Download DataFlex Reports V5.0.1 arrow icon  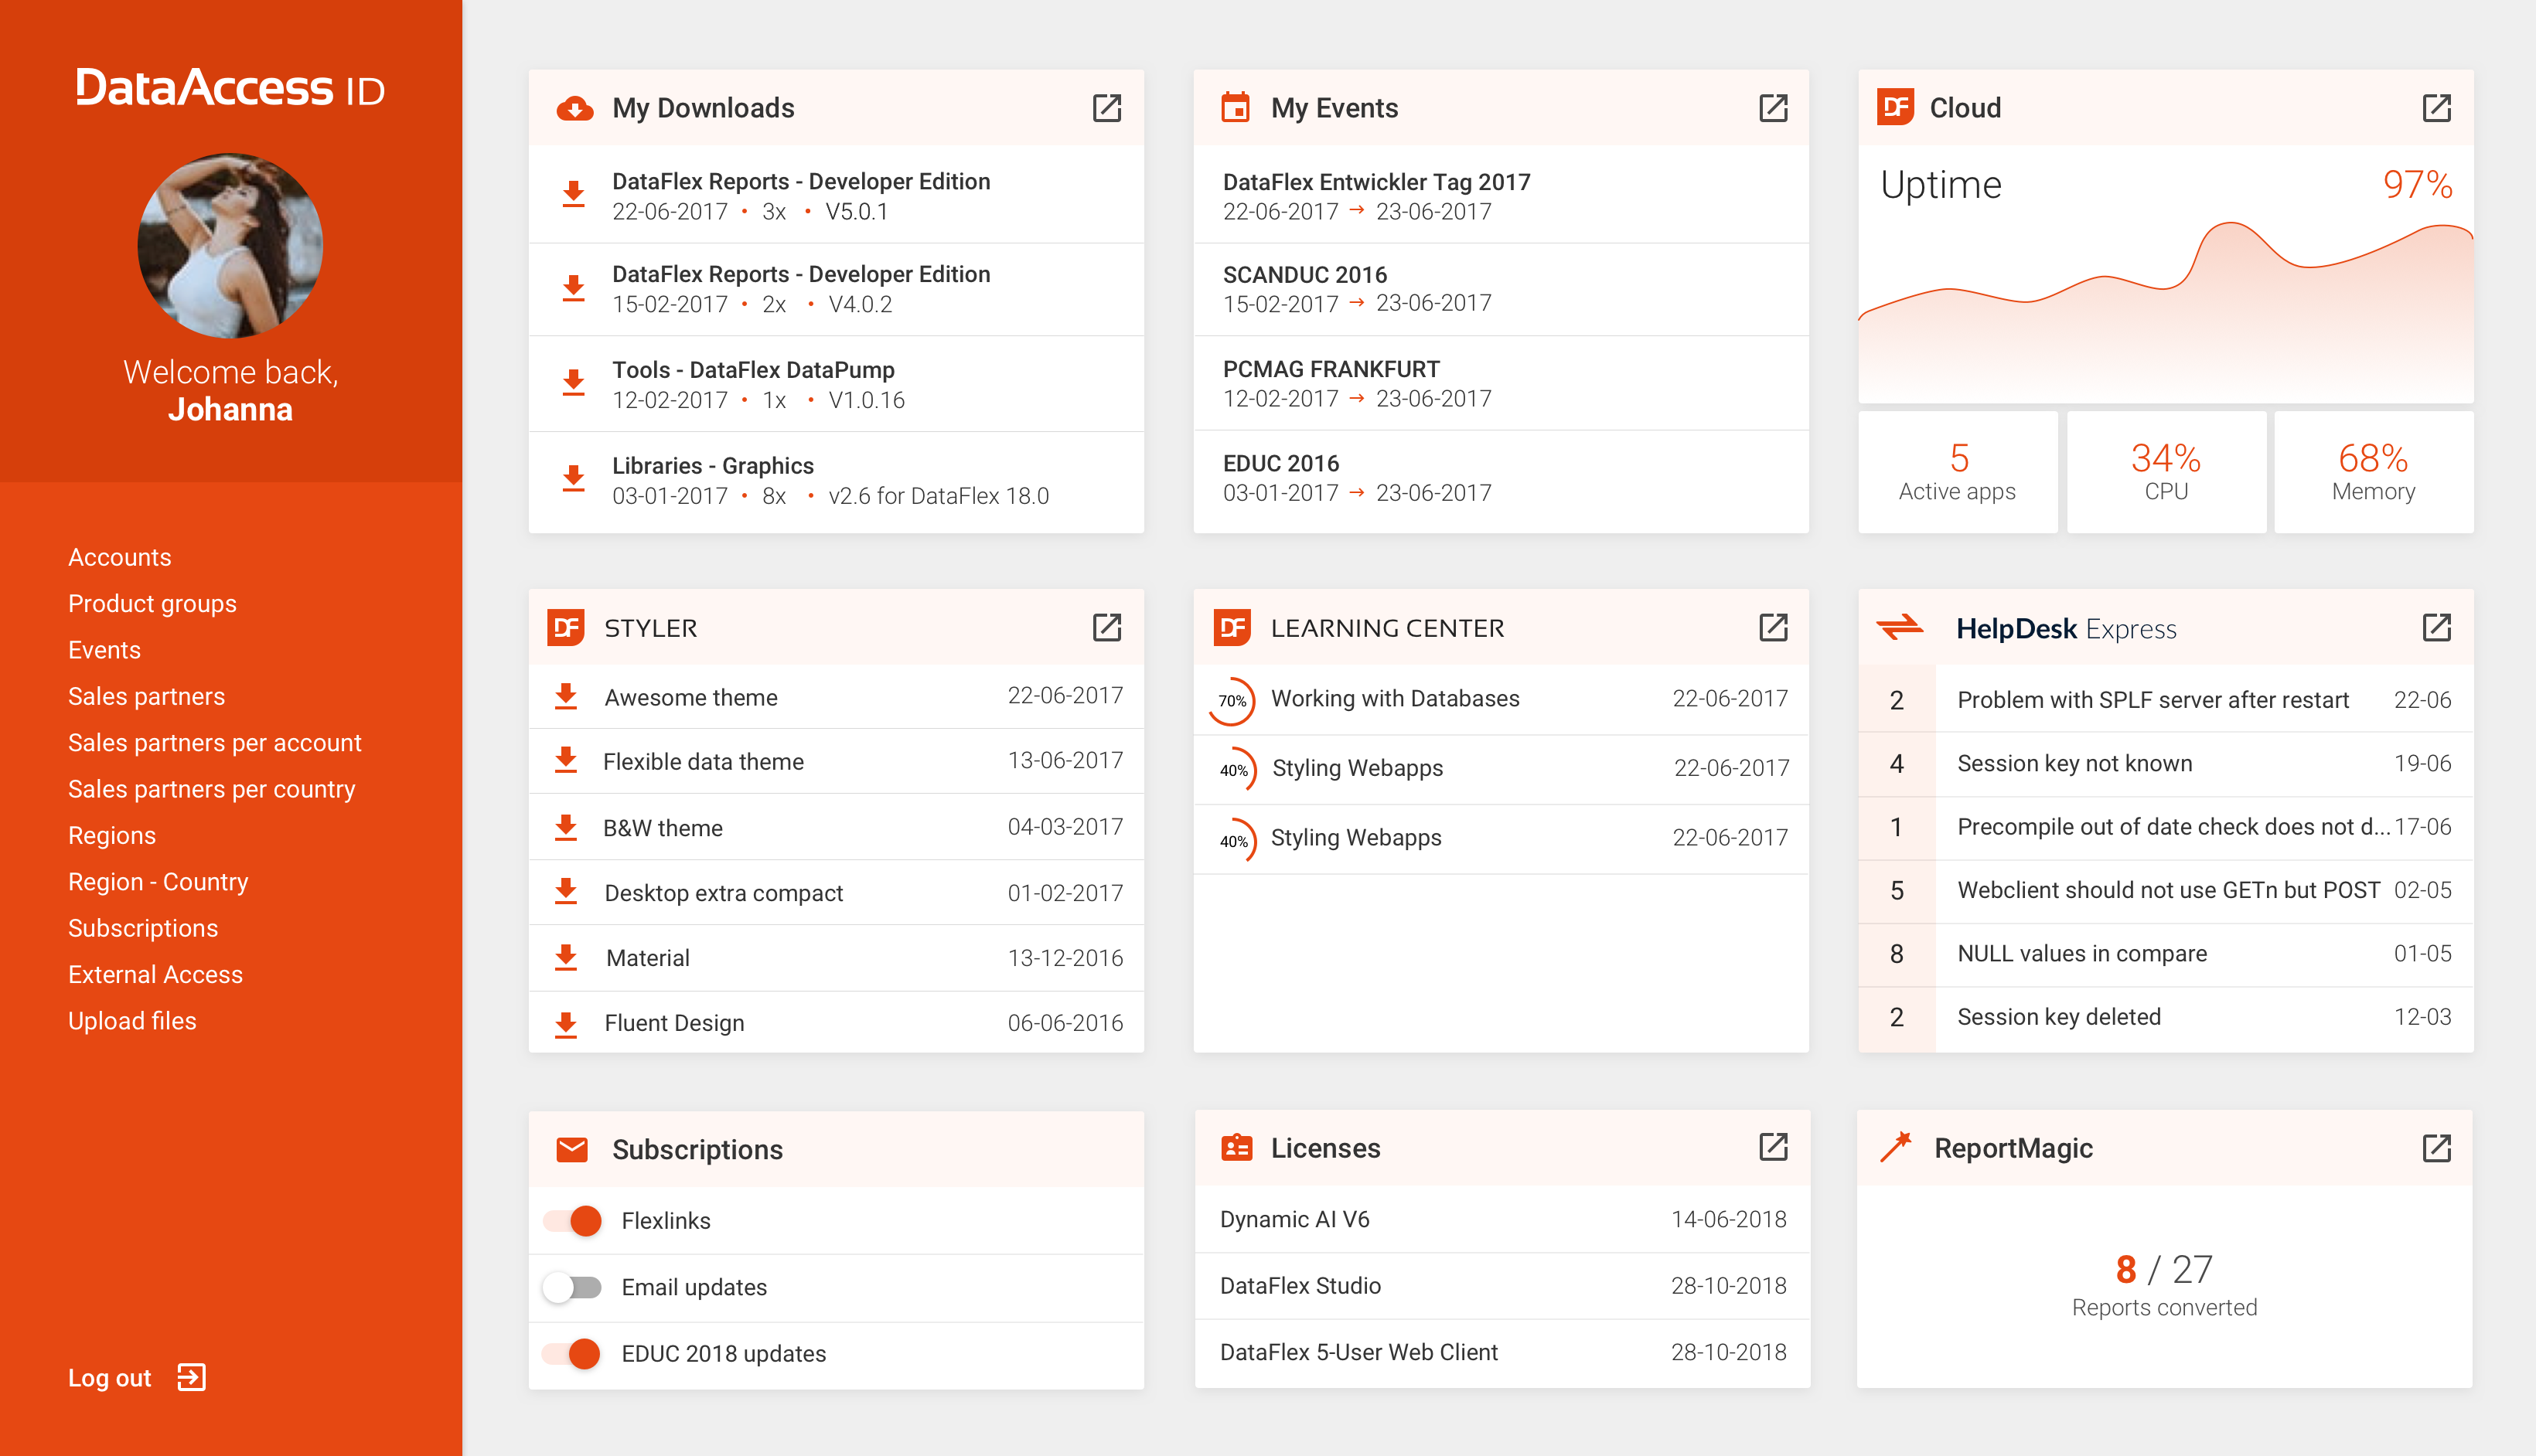[x=573, y=194]
